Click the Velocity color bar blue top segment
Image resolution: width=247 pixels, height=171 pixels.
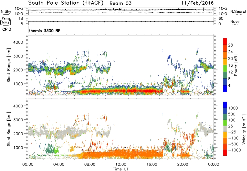click(225, 105)
